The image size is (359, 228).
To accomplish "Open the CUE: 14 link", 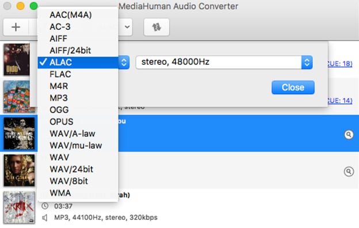I will (340, 101).
